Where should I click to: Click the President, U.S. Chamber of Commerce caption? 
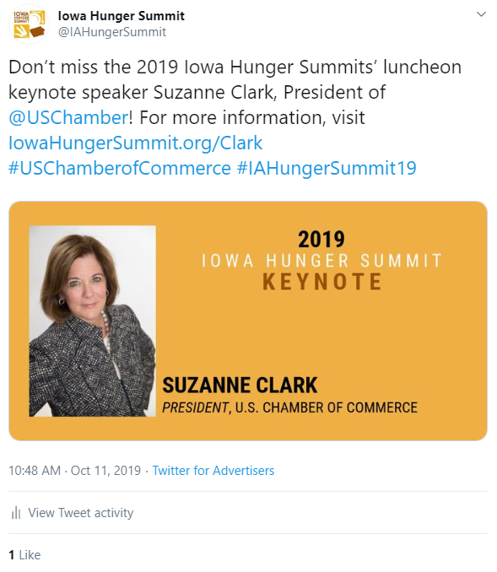[289, 407]
